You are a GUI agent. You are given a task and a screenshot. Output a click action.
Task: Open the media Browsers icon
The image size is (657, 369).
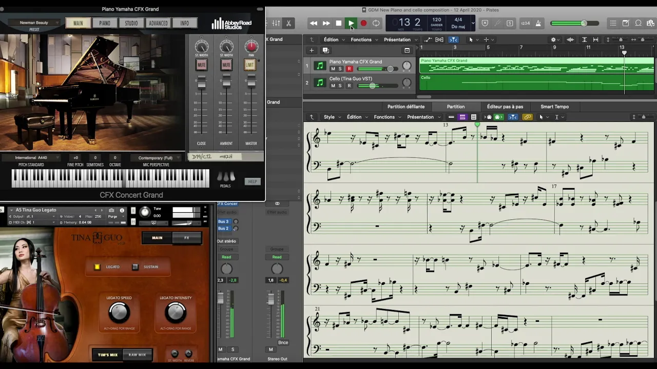tap(650, 23)
